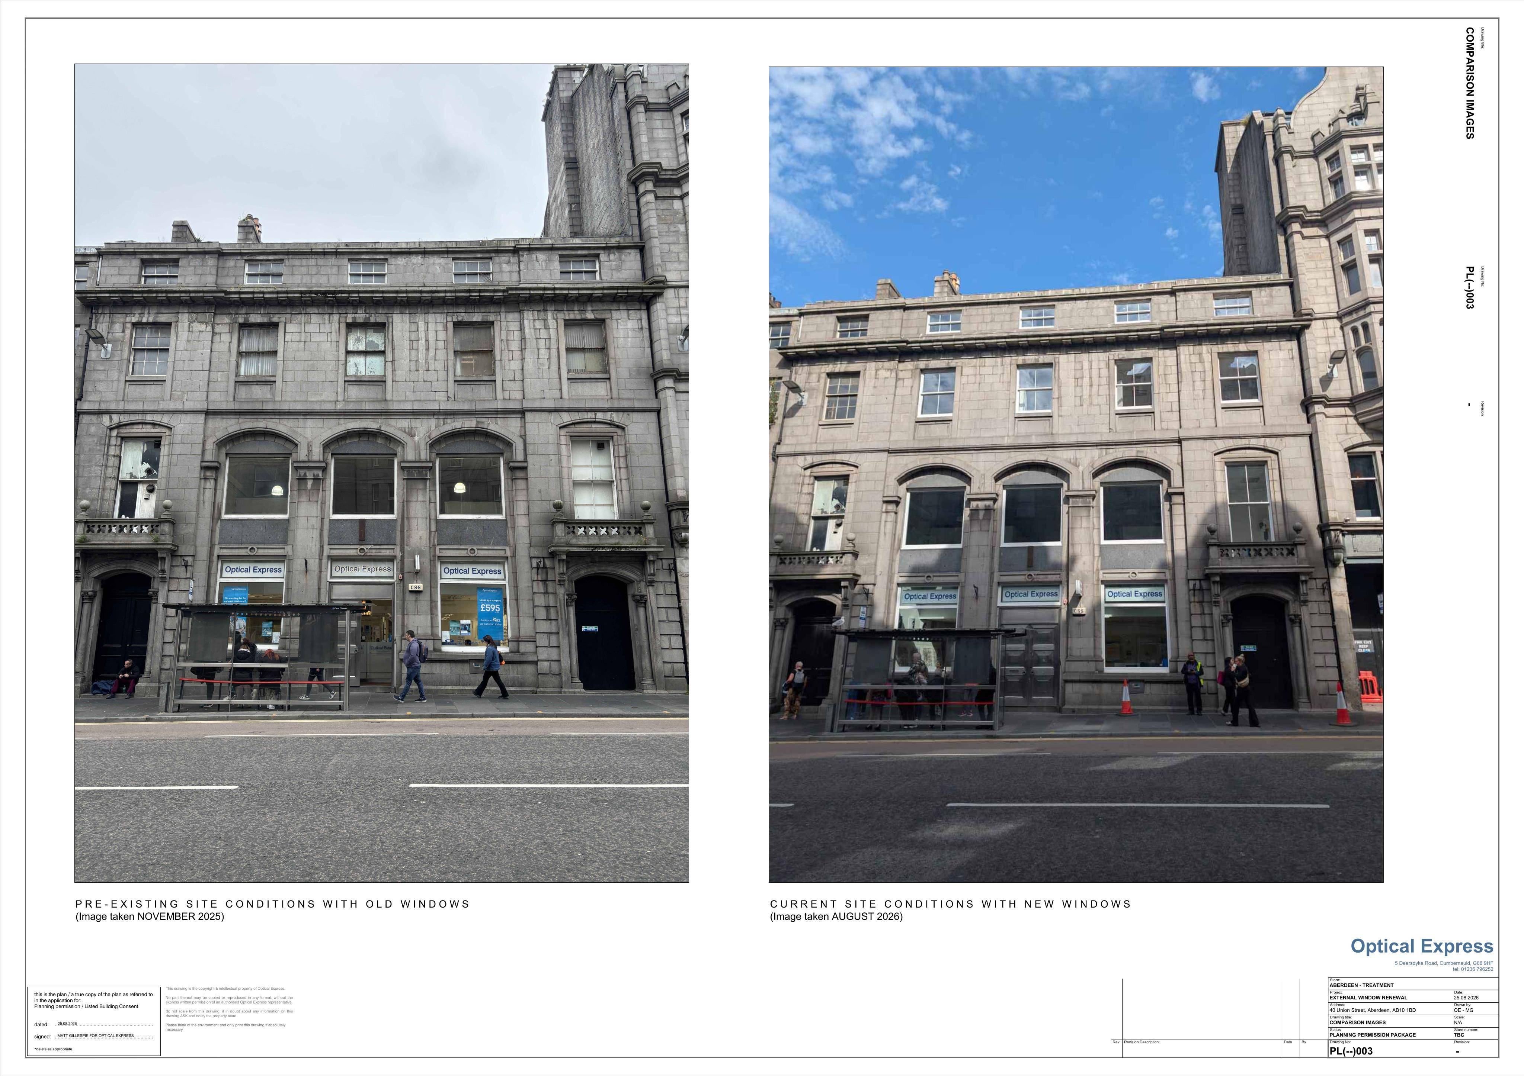The width and height of the screenshot is (1524, 1076).
Task: Click the 'Rev' column header
Action: coord(1116,1042)
